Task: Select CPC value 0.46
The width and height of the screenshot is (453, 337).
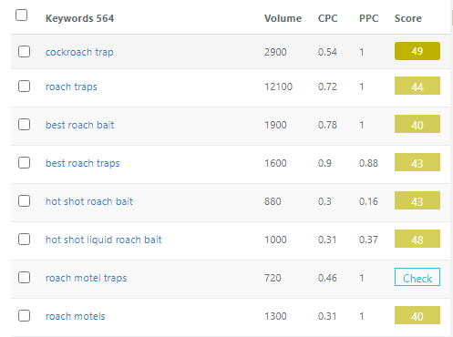Action: 327,278
